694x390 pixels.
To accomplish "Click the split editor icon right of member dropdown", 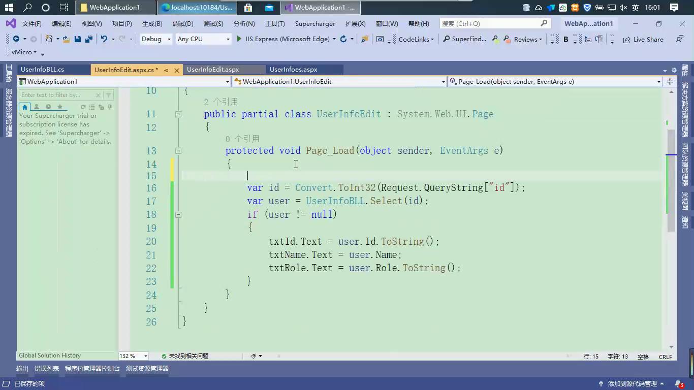I will point(670,81).
